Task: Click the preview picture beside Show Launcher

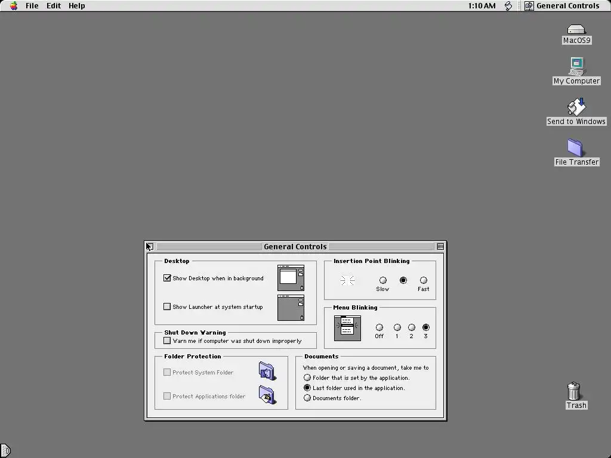Action: (291, 308)
